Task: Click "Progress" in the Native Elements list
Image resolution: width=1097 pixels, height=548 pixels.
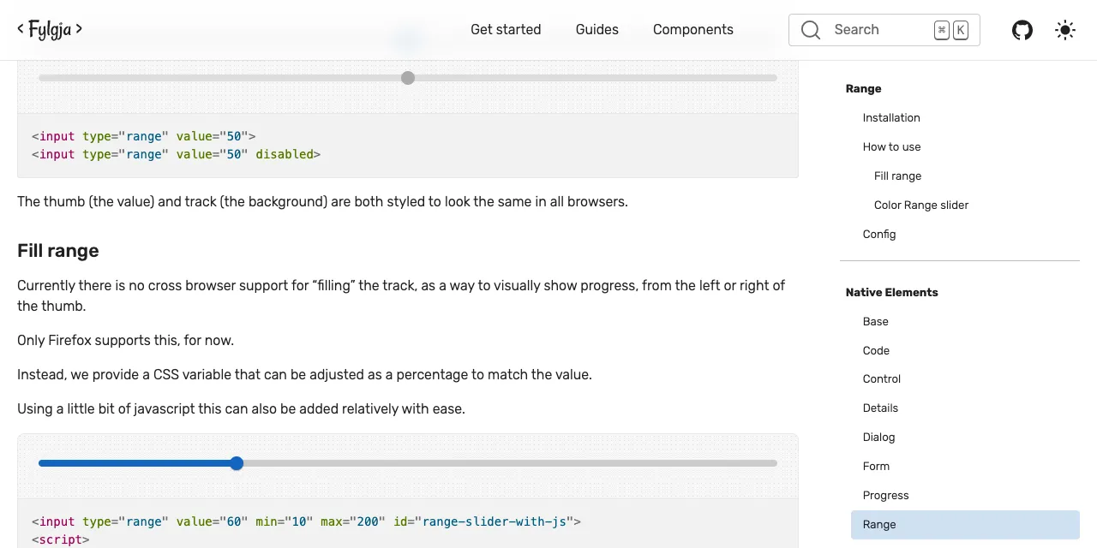Action: coord(885,495)
